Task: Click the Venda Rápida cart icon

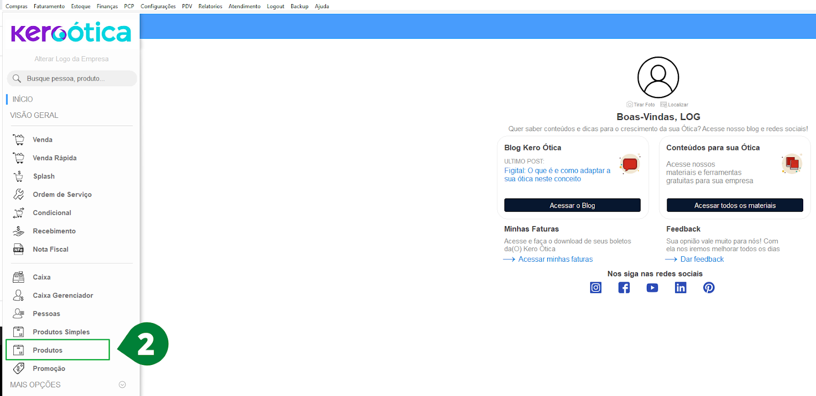Action: 18,158
